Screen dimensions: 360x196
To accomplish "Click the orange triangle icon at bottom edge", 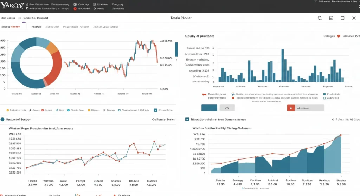I will 114,195.
